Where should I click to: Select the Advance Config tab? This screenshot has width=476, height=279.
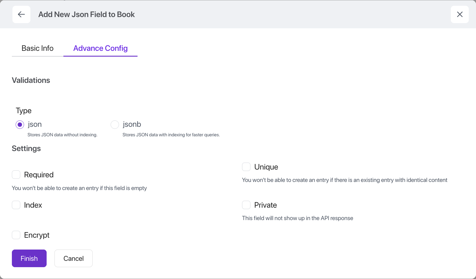[x=100, y=48]
